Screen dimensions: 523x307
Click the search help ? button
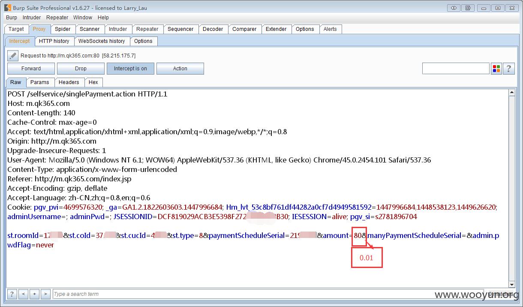[x=12, y=294]
